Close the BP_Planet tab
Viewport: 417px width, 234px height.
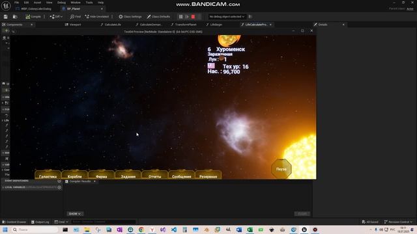pyautogui.click(x=102, y=8)
